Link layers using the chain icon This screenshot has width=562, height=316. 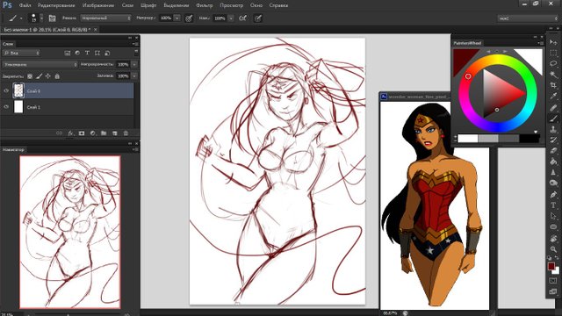pyautogui.click(x=59, y=133)
